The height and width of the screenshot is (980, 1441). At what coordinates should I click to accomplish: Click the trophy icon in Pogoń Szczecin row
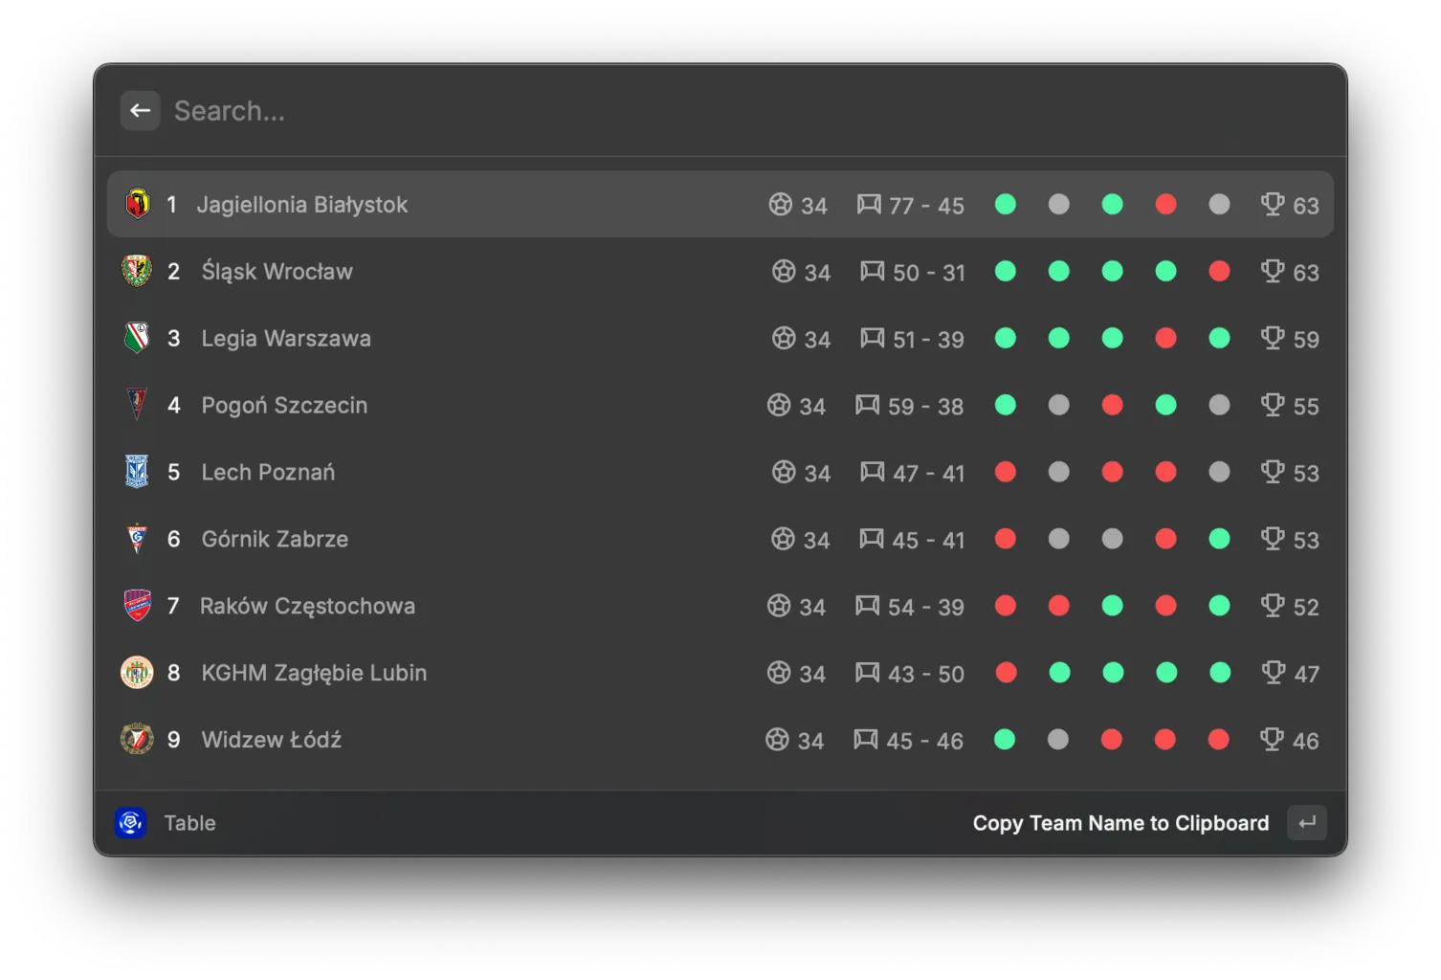1273,405
